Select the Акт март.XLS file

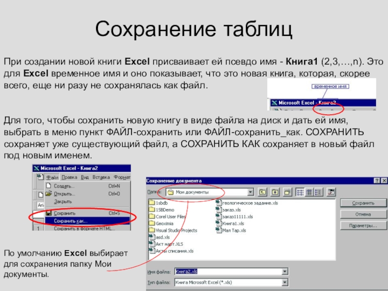click(166, 244)
